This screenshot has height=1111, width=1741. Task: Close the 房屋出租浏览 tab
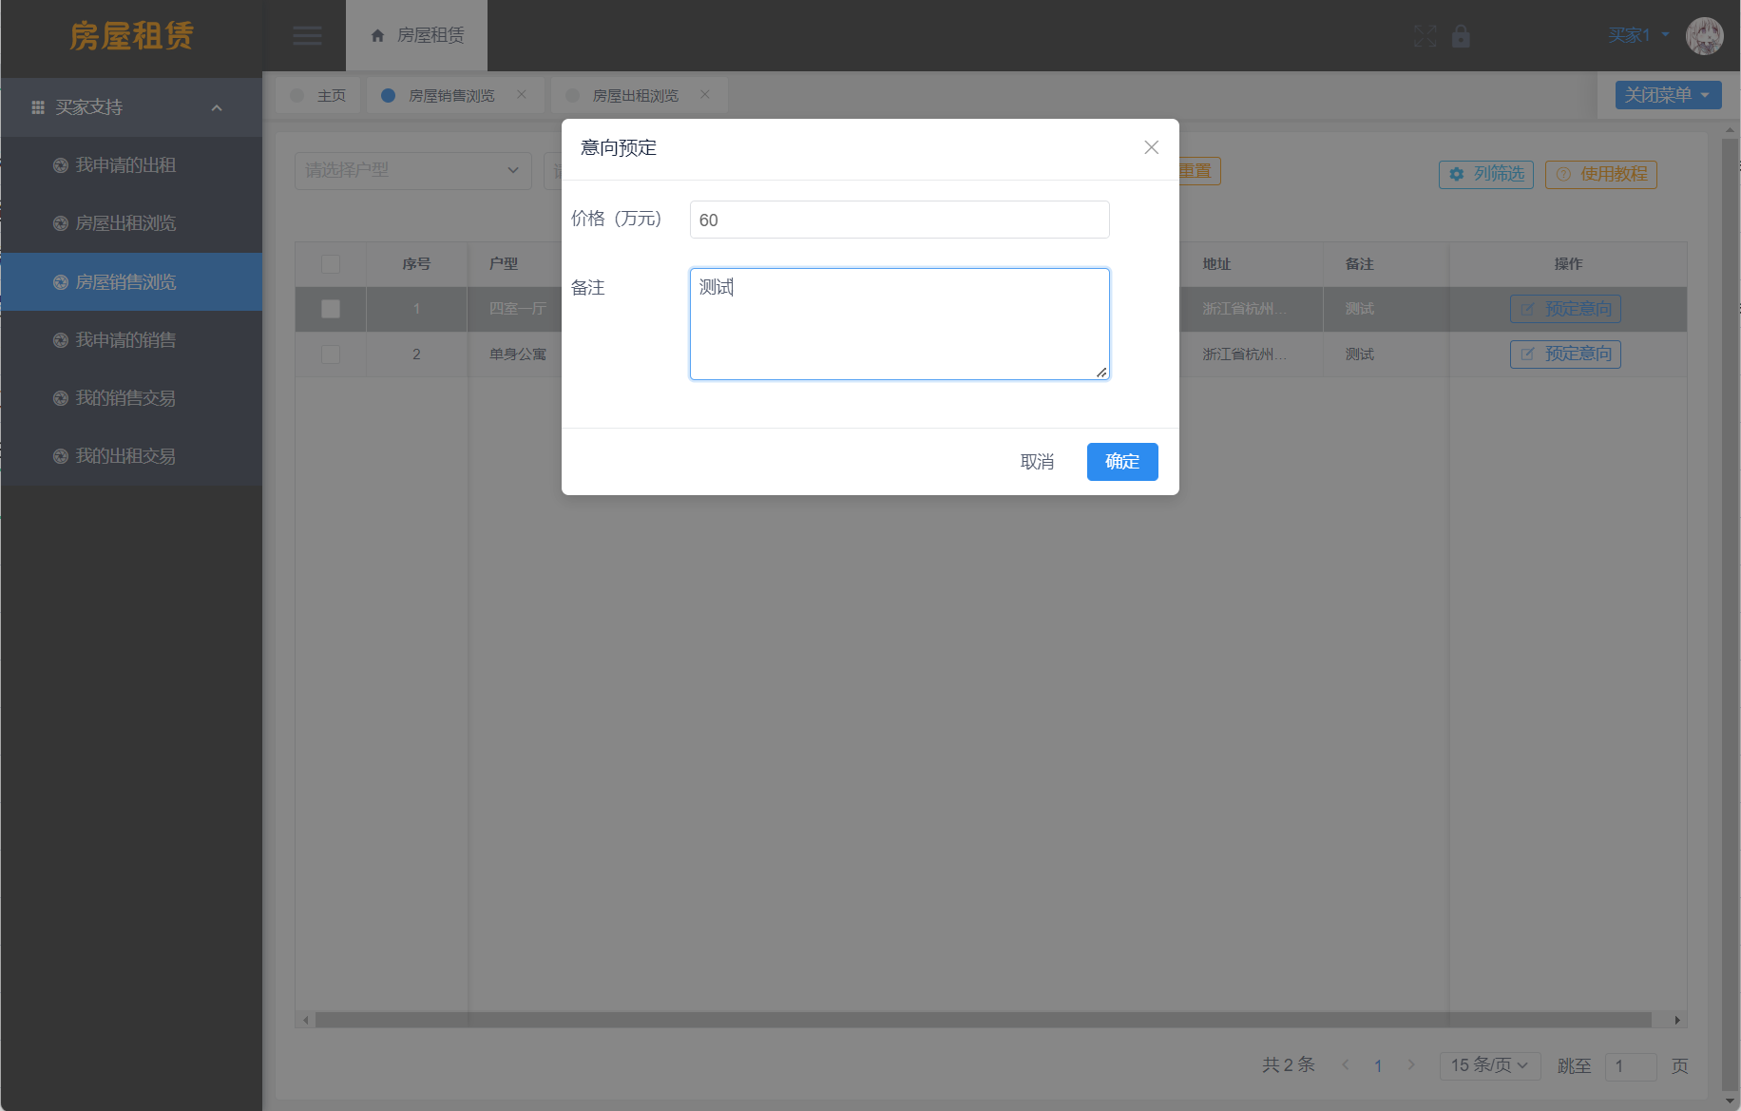[x=705, y=94]
